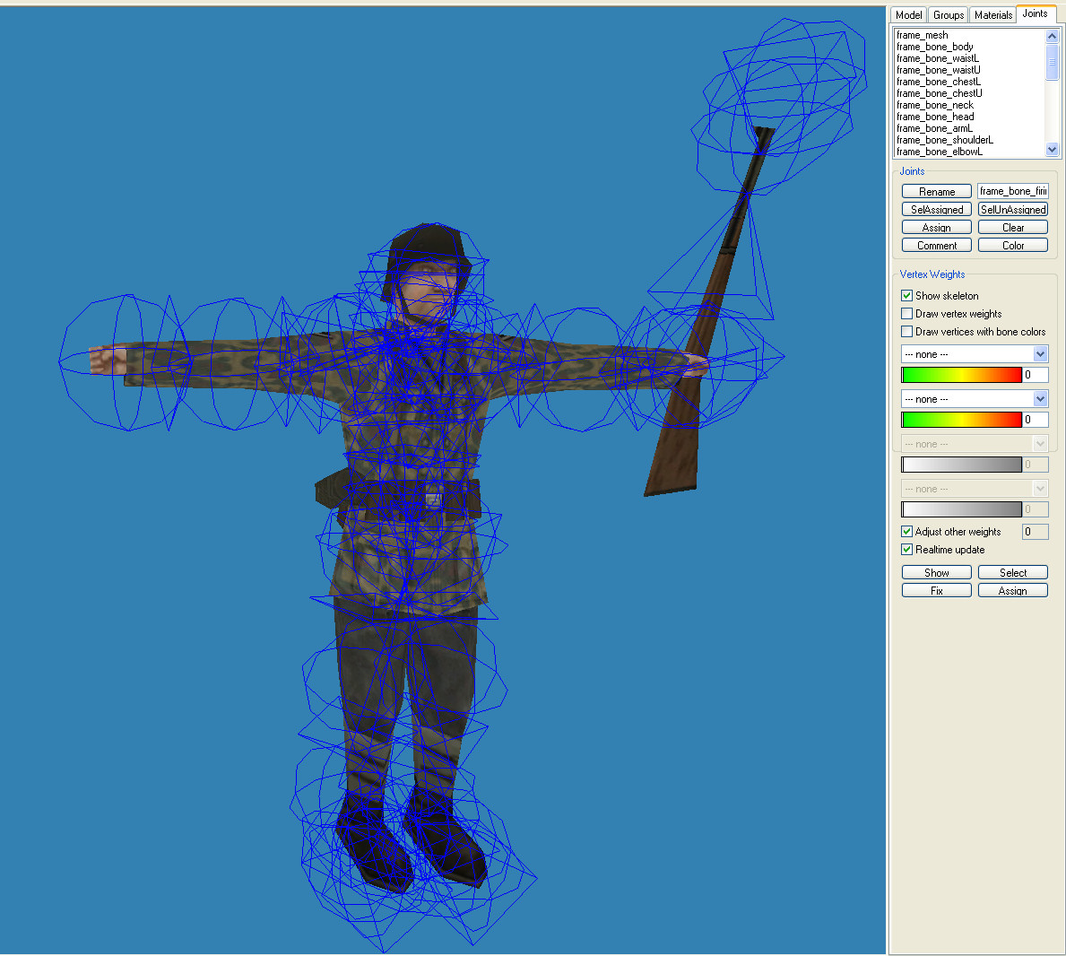Open the third disabled bone dropdown
Screen dimensions: 1066x956
coord(974,443)
